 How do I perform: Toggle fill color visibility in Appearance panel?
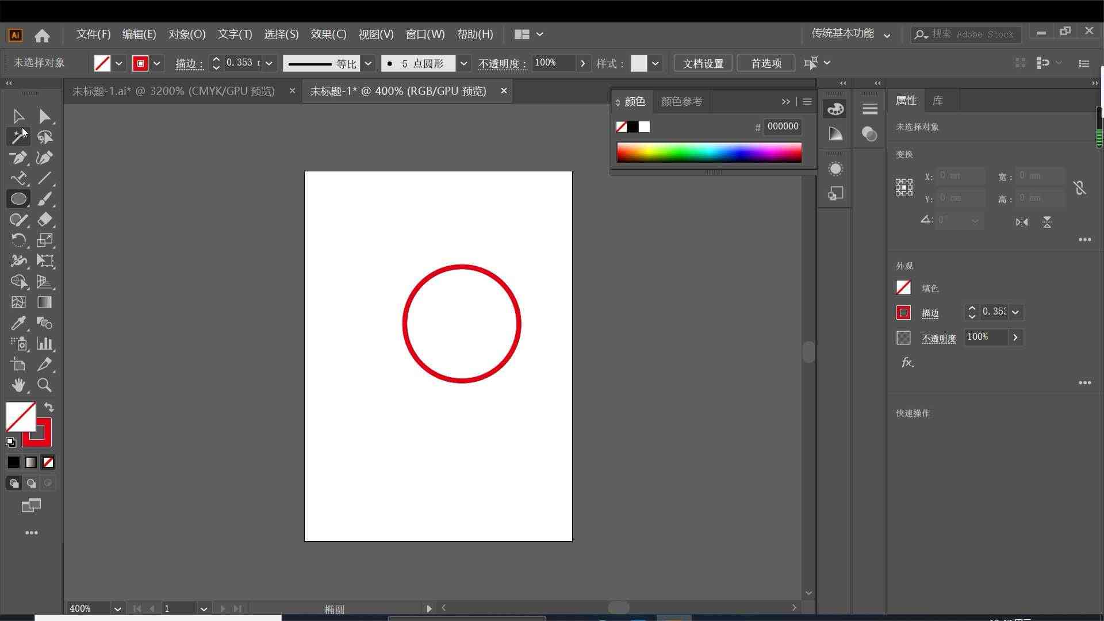(903, 287)
